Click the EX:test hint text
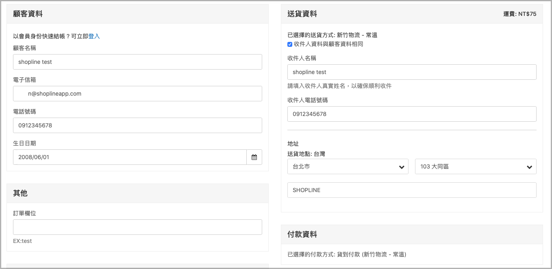This screenshot has height=269, width=552. 22,241
